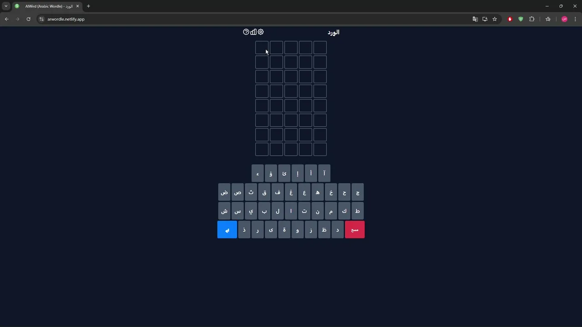
Task: Click the ؤ key on keyboard
Action: coord(271,173)
